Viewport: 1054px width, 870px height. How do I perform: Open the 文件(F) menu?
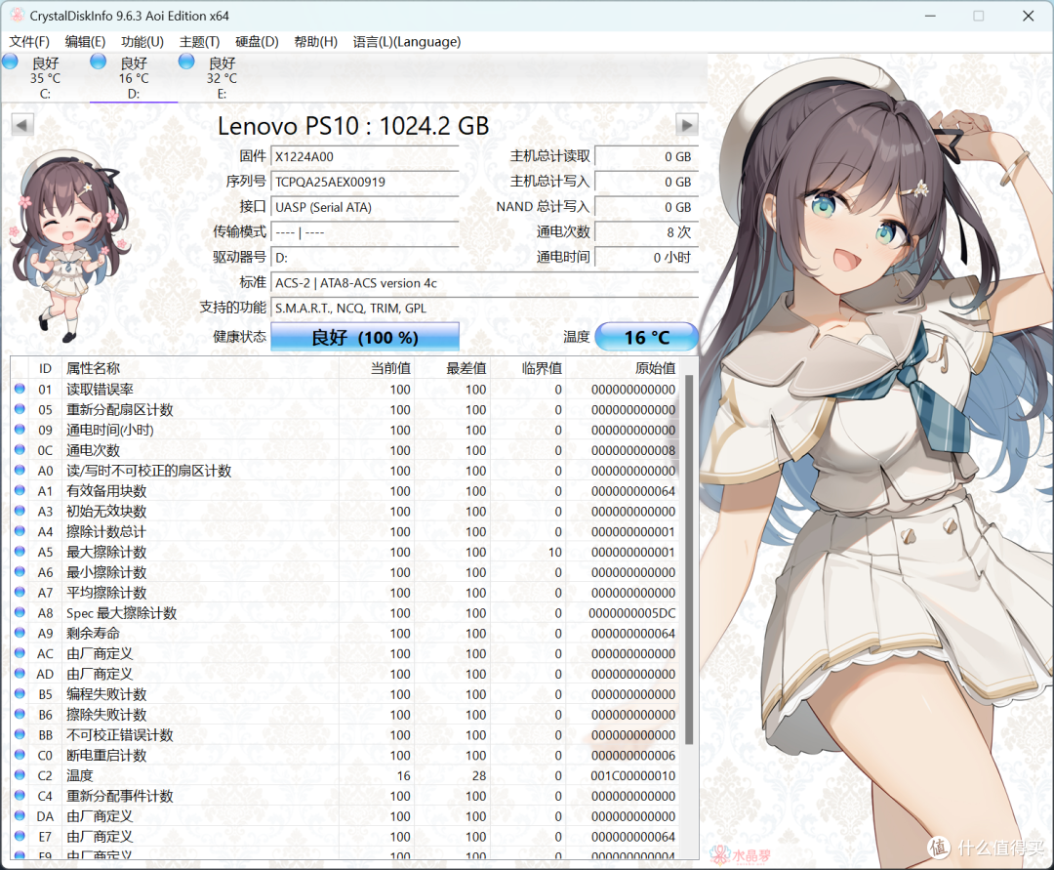click(x=29, y=42)
